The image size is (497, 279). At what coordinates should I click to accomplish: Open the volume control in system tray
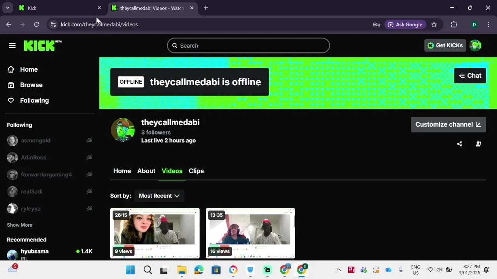[439, 270]
